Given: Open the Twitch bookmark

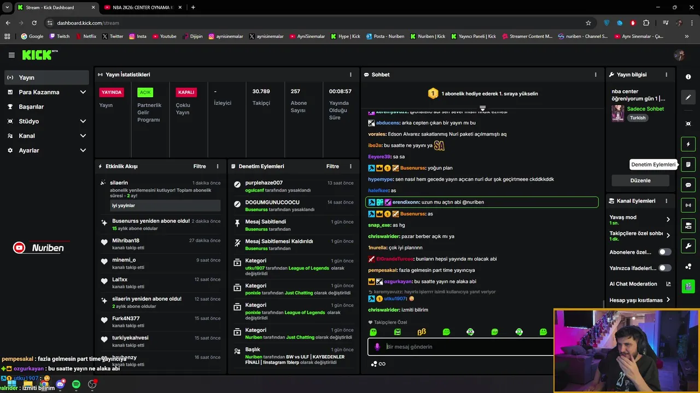Looking at the screenshot, I should [x=60, y=37].
